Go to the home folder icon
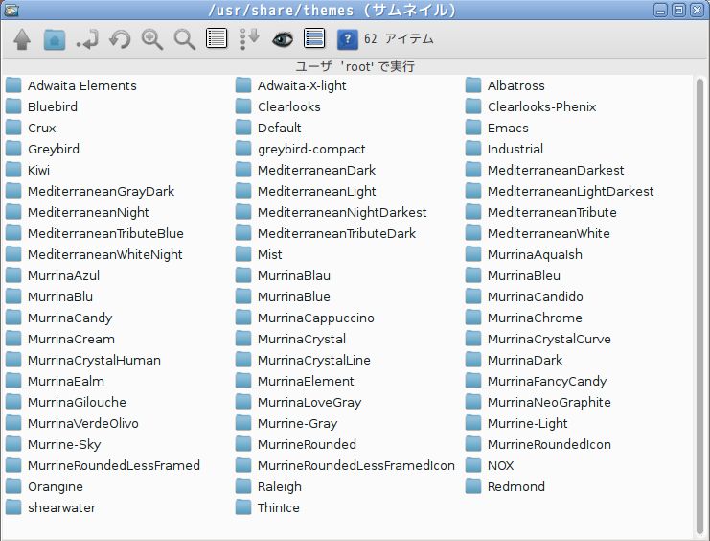Image resolution: width=710 pixels, height=541 pixels. pyautogui.click(x=55, y=39)
